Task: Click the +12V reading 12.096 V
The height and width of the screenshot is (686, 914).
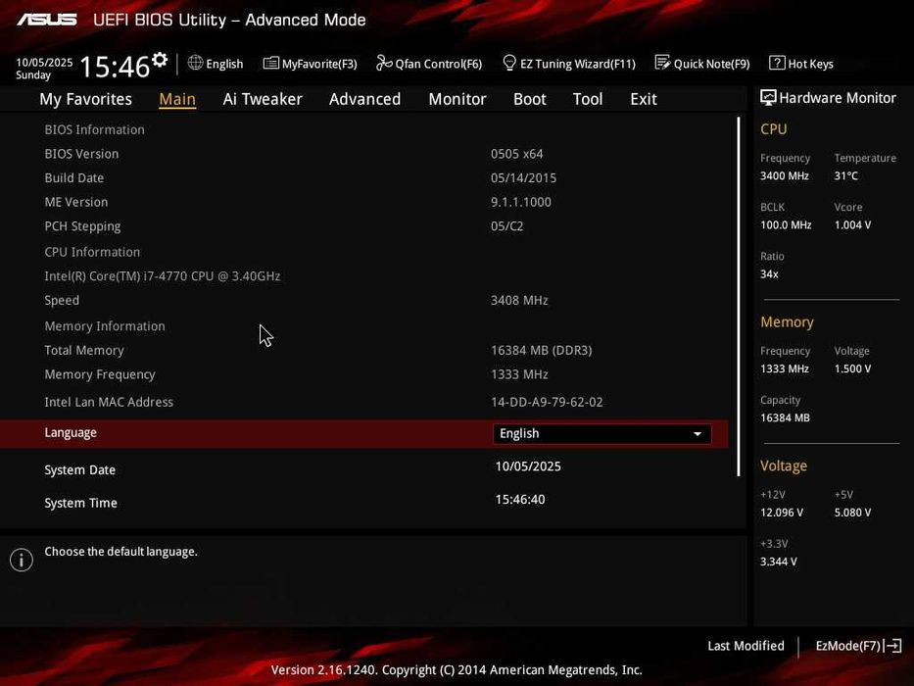Action: click(x=781, y=513)
